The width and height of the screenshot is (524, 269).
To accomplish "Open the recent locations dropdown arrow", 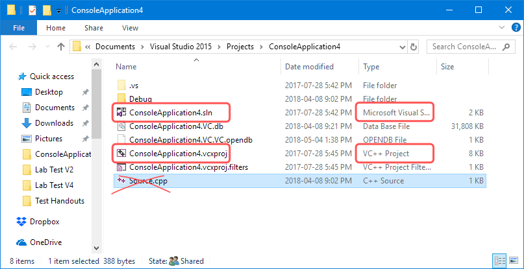I will click(x=47, y=47).
